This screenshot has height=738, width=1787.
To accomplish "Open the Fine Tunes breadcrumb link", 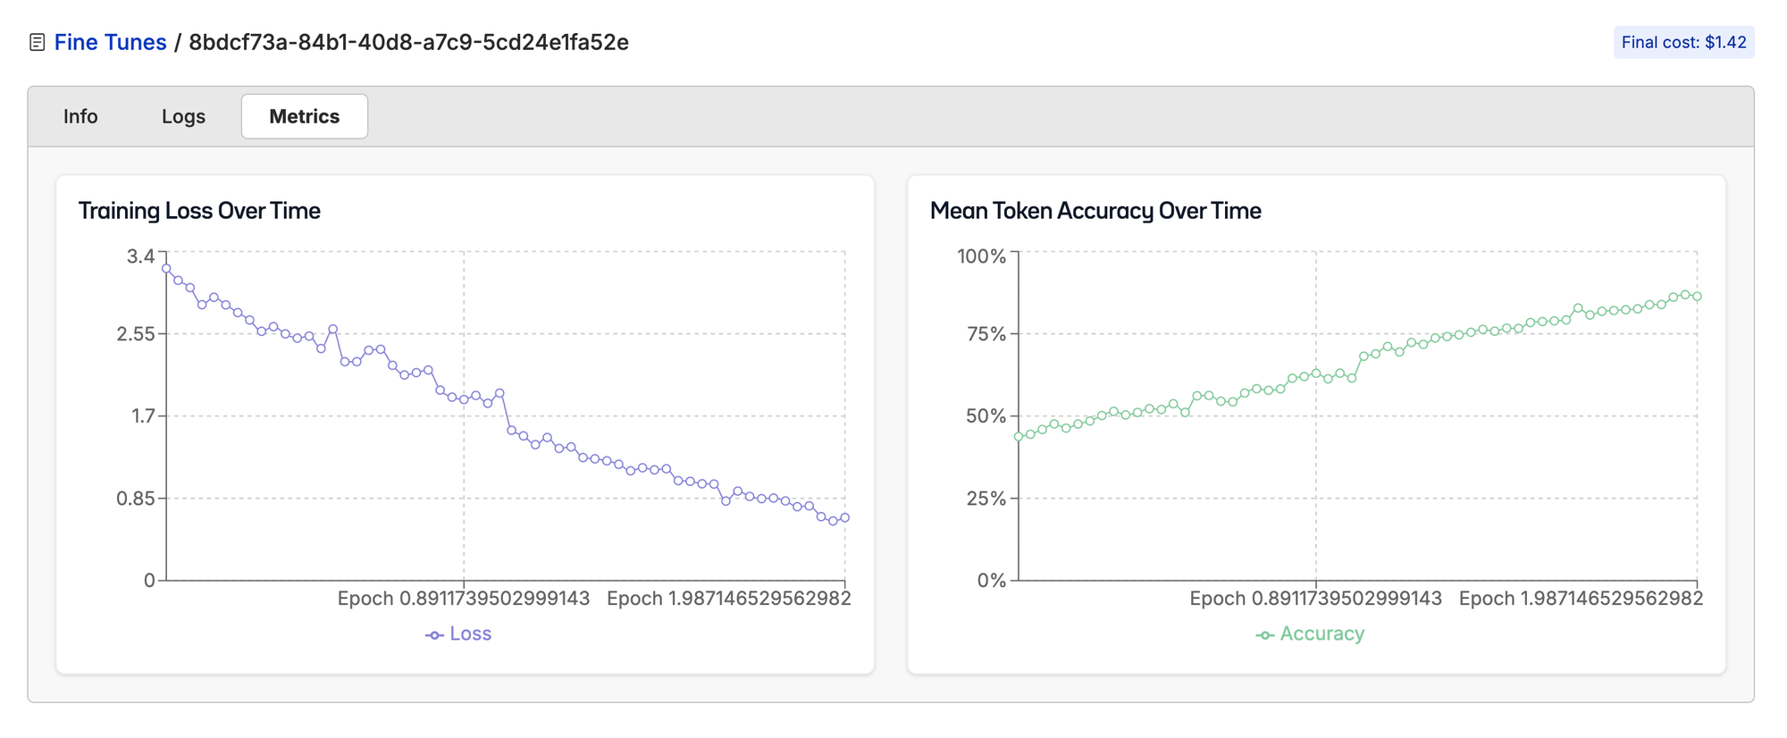I will coord(110,42).
